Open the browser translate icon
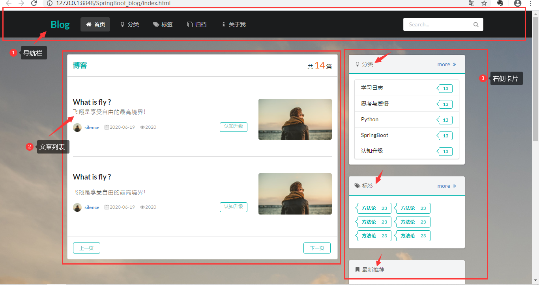539x285 pixels. click(x=471, y=3)
